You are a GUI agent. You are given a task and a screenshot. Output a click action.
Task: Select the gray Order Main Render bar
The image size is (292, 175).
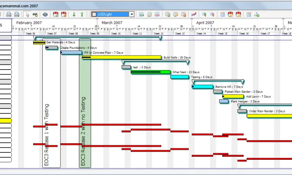[x=242, y=111]
